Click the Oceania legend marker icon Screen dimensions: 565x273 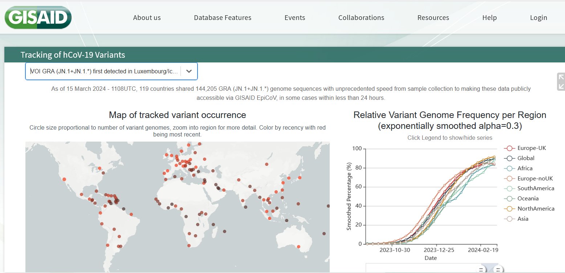509,199
